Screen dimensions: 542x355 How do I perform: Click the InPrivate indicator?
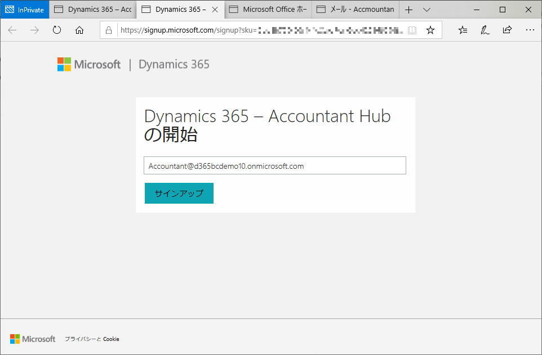click(25, 10)
